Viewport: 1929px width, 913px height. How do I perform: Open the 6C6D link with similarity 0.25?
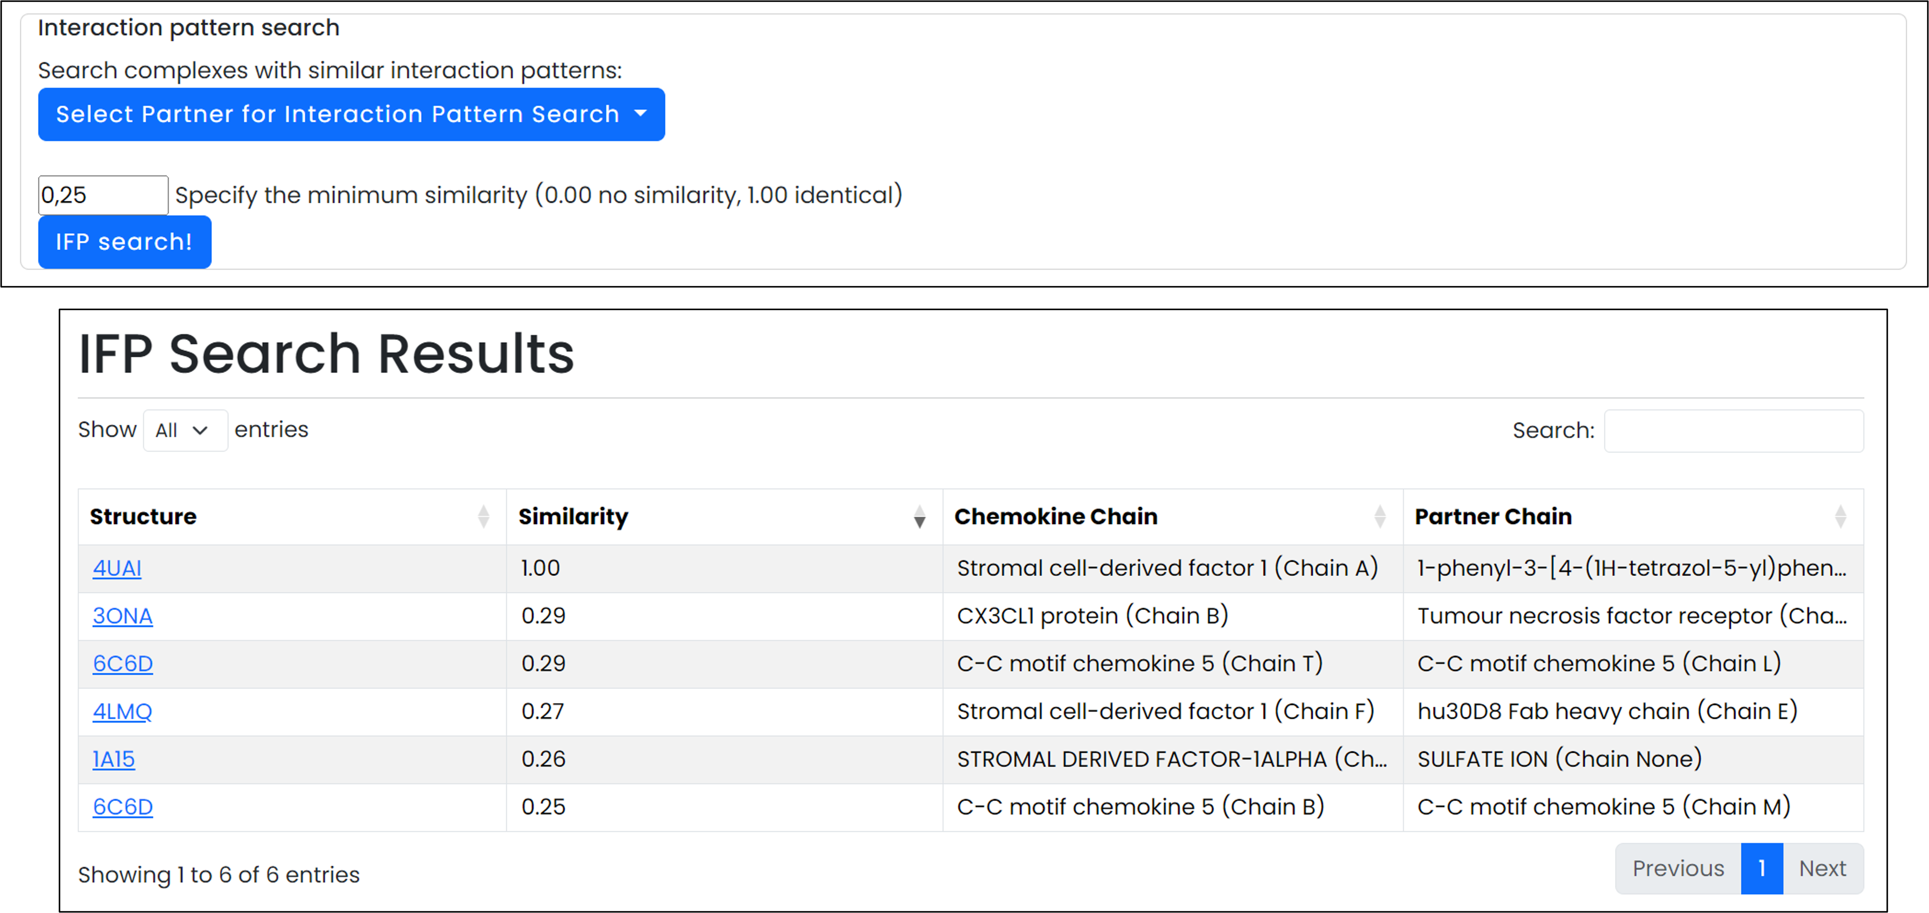122,808
